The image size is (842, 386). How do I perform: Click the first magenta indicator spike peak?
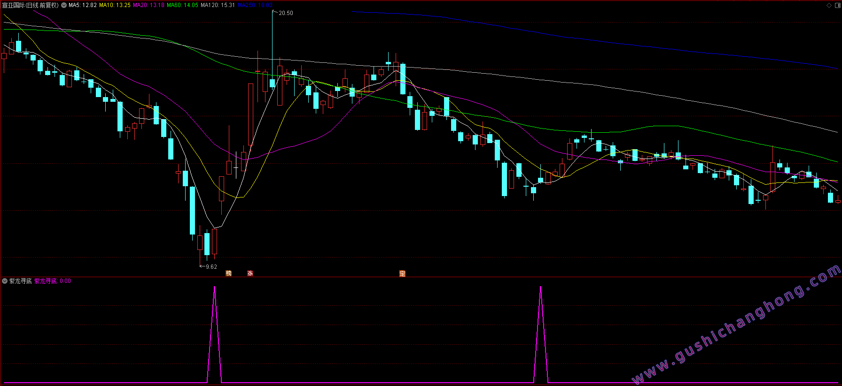point(214,287)
